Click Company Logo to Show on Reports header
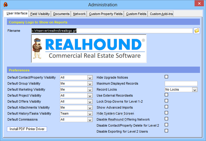The width and height of the screenshot is (206, 141). [103, 22]
